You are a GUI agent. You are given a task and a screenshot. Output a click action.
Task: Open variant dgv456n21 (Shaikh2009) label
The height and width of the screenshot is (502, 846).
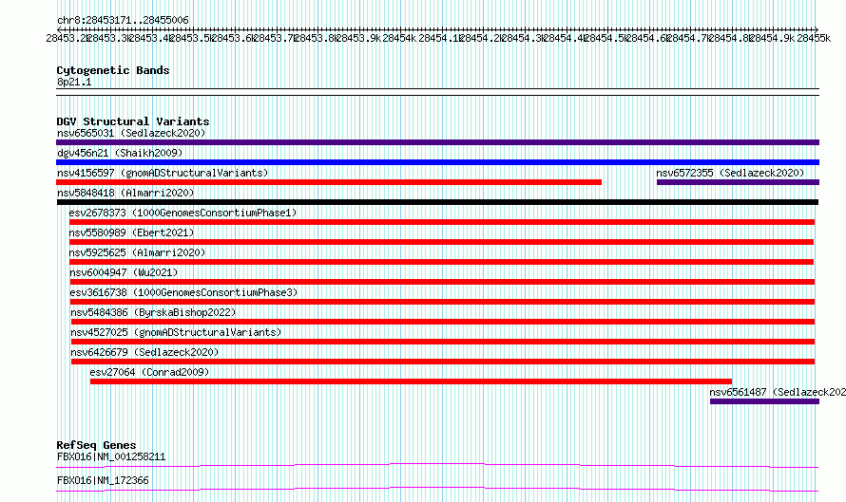pyautogui.click(x=120, y=153)
